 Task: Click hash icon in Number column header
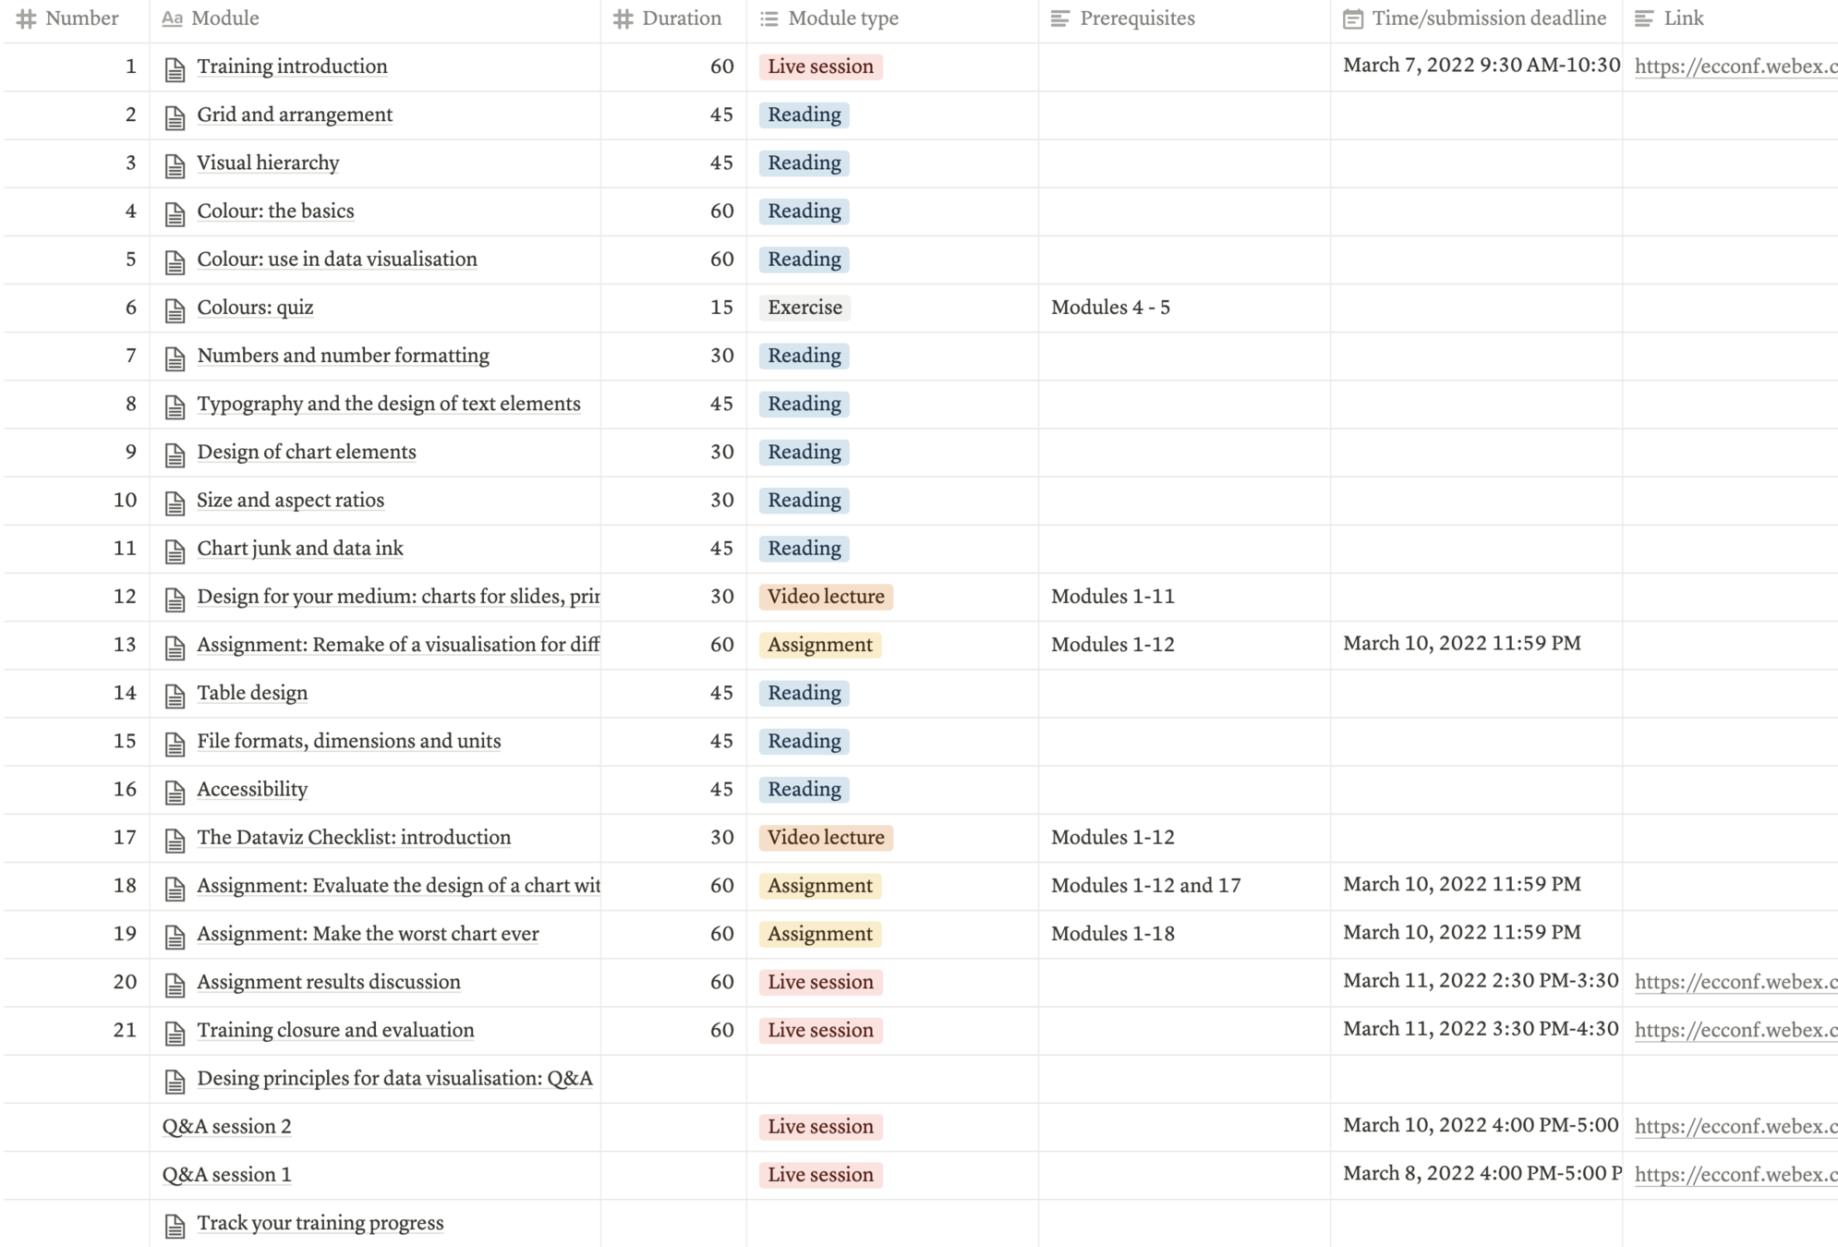pos(27,18)
